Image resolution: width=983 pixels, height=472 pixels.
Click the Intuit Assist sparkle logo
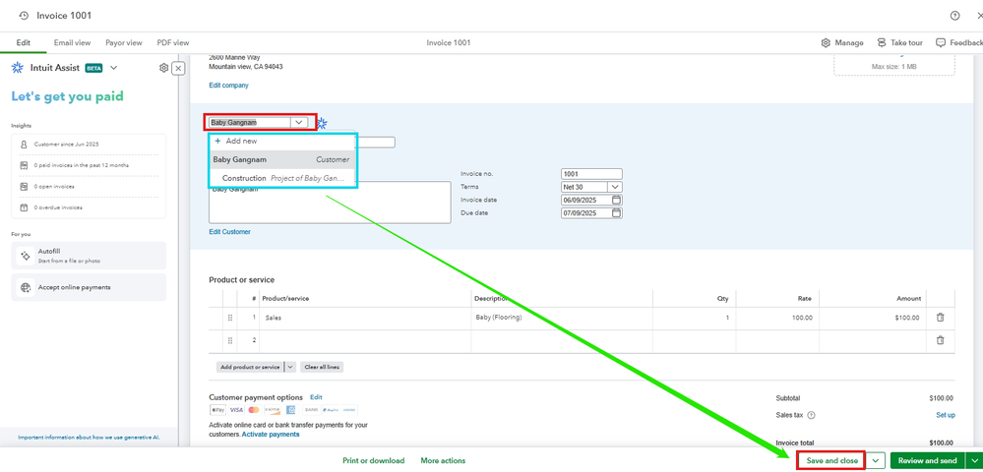(18, 68)
